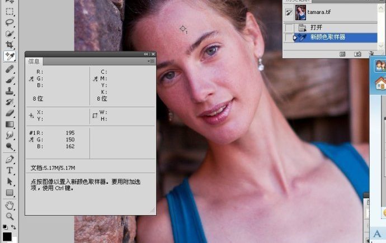Image resolution: width=386 pixels, height=243 pixels.
Task: Click create new document from state icon
Action: [342, 54]
